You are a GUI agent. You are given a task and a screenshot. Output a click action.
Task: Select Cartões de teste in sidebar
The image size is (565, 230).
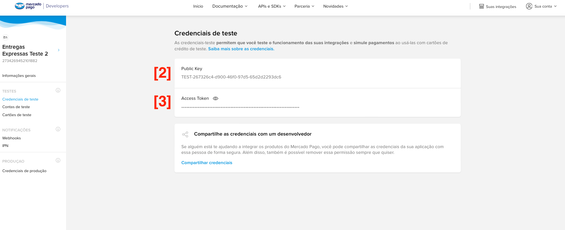tap(17, 115)
